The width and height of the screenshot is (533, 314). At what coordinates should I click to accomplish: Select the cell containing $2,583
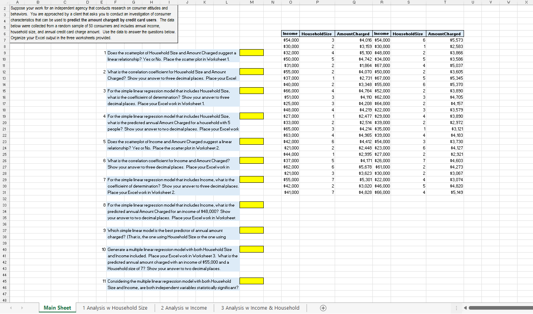point(445,46)
